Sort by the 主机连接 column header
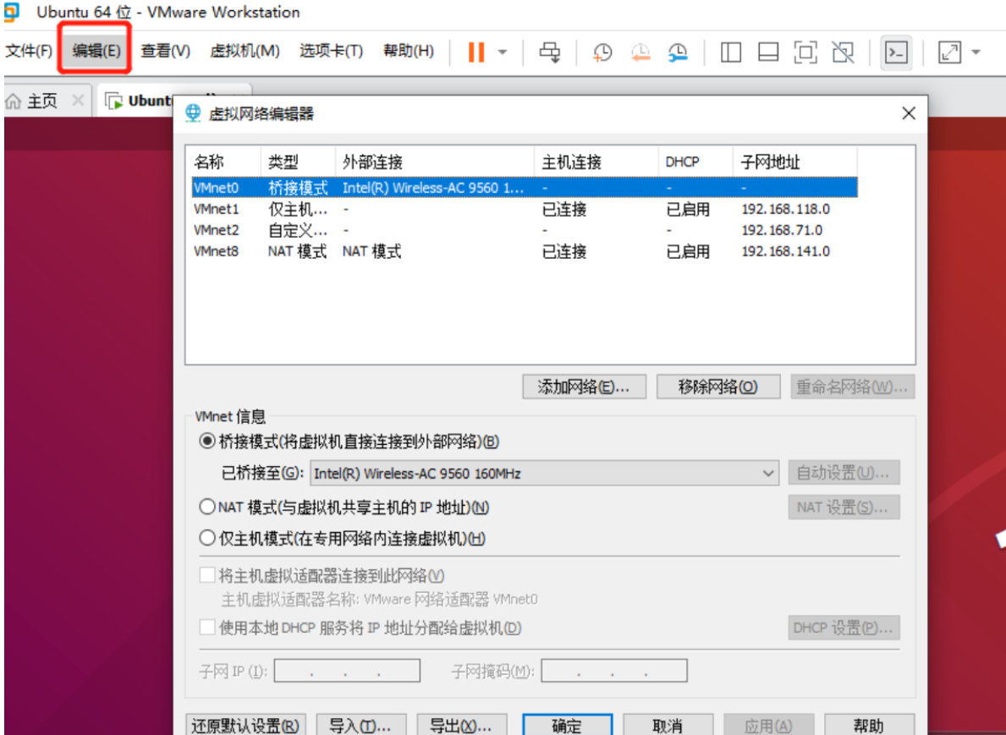The height and width of the screenshot is (735, 1006). point(596,162)
